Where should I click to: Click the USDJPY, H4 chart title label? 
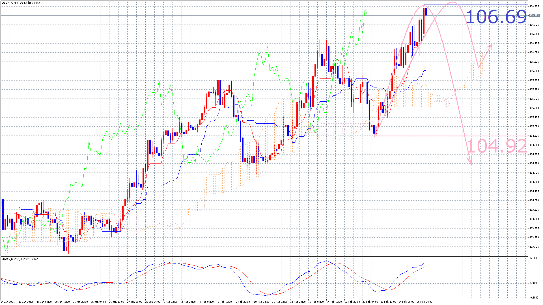[x=21, y=3]
